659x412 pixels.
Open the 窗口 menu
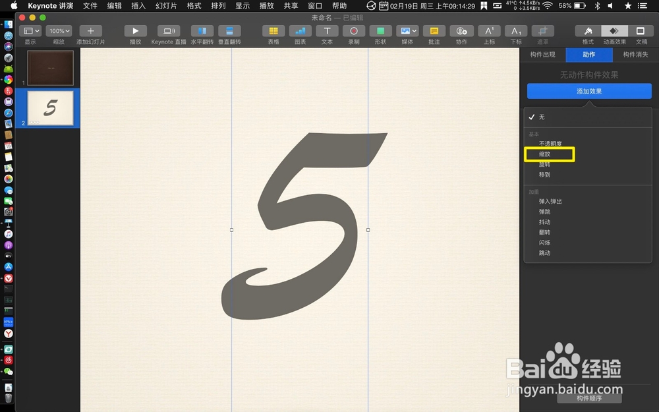pos(315,6)
